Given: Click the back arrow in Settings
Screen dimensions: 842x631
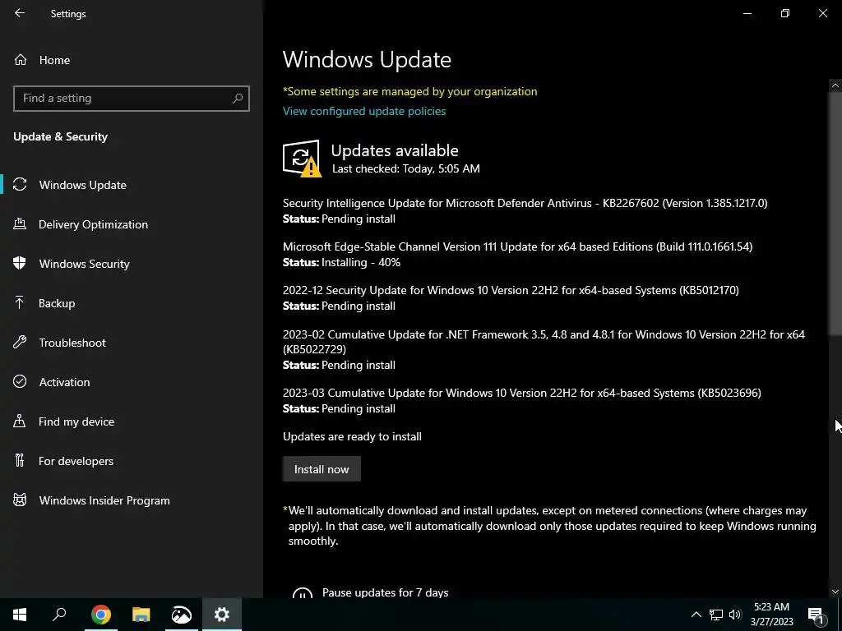Looking at the screenshot, I should click(20, 13).
